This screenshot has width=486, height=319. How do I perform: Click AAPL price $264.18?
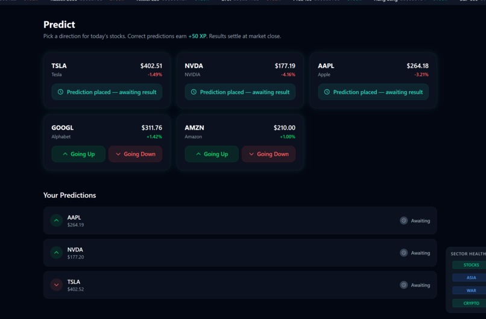[x=417, y=66]
